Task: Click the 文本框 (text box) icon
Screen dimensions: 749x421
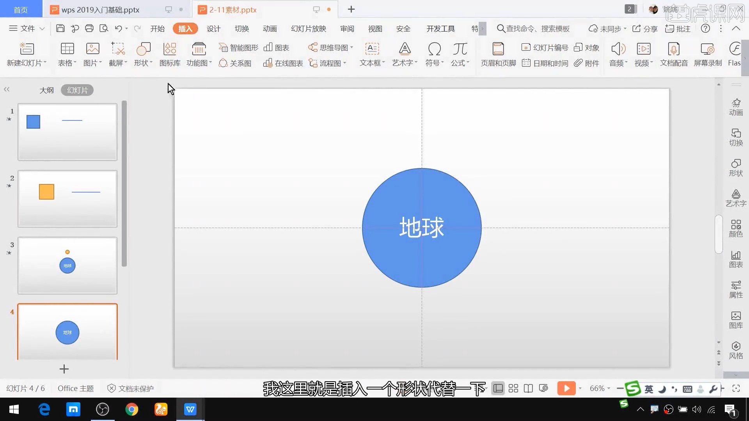Action: tap(372, 49)
